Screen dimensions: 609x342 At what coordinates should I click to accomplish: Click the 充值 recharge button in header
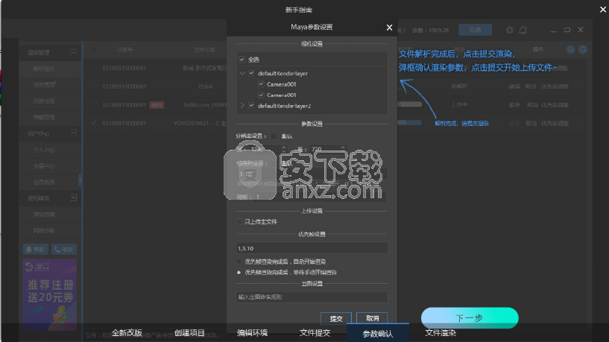[x=475, y=30]
